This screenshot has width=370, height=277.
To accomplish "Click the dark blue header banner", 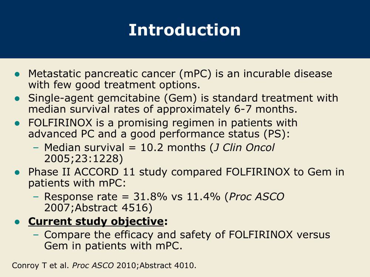I will click(185, 29).
